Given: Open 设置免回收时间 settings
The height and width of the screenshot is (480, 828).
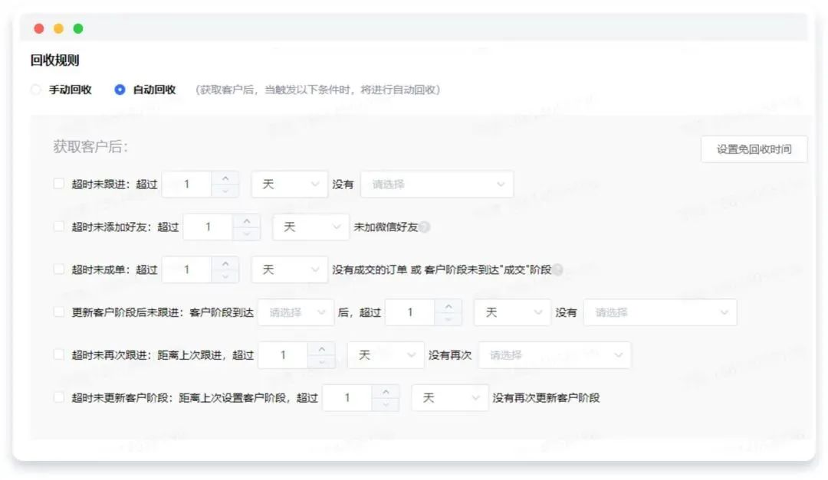Looking at the screenshot, I should click(x=754, y=149).
